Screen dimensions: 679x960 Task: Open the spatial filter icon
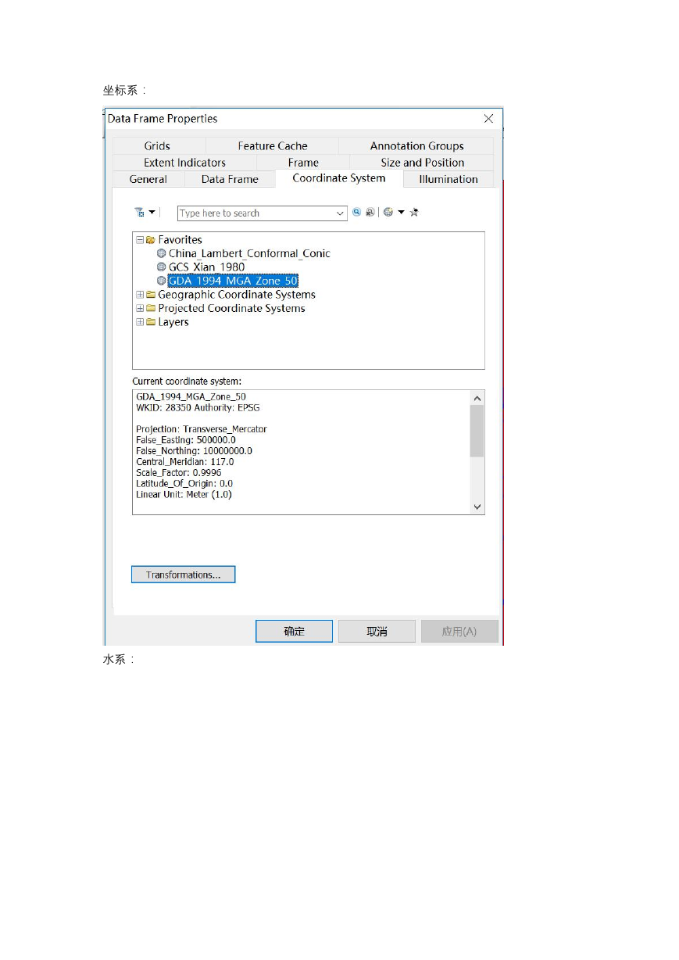click(139, 213)
